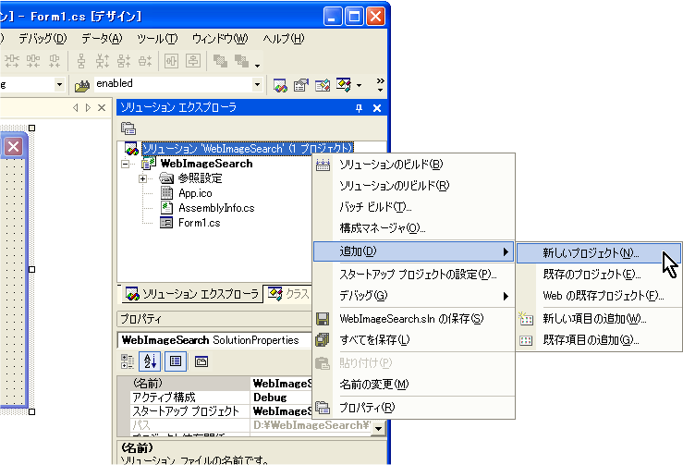The height and width of the screenshot is (465, 683).
Task: Click the properties icon in context menu
Action: point(323,408)
